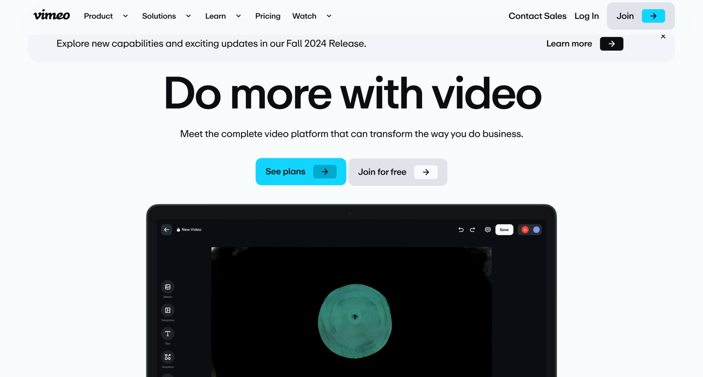Click the "Explore new capabilities" banner text
Screen dimensions: 703x377
(x=211, y=43)
